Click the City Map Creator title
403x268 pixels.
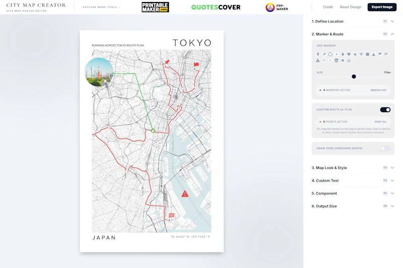tap(36, 5)
